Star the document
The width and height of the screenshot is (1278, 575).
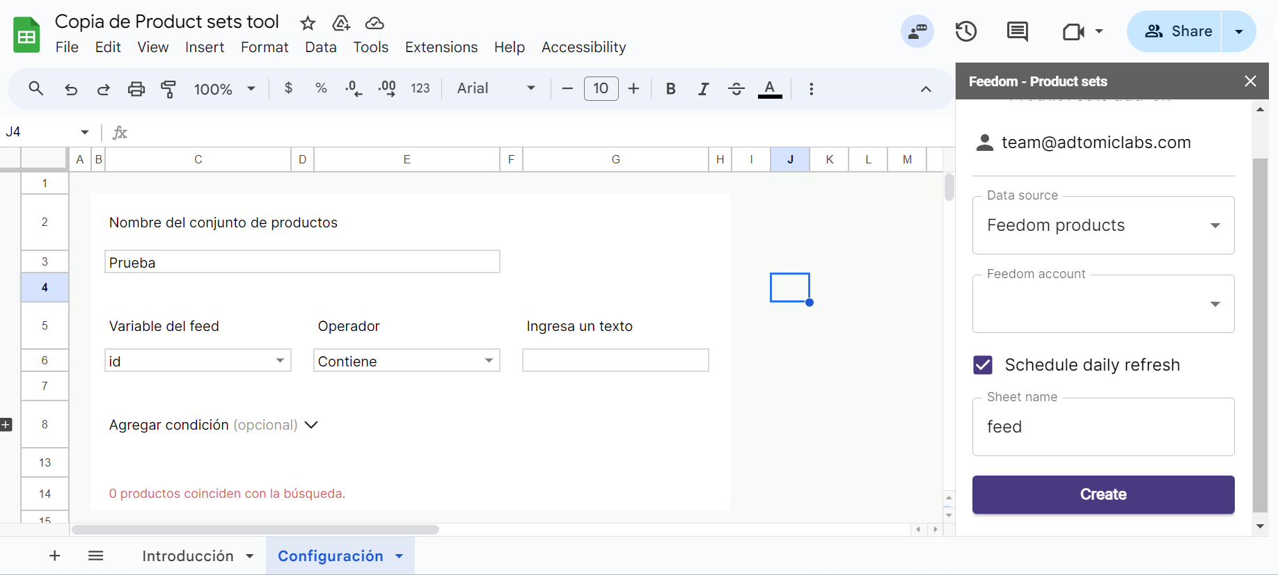tap(308, 23)
